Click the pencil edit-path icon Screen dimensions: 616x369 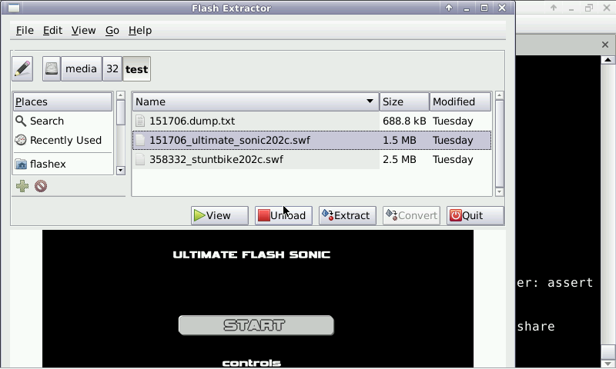pyautogui.click(x=22, y=68)
